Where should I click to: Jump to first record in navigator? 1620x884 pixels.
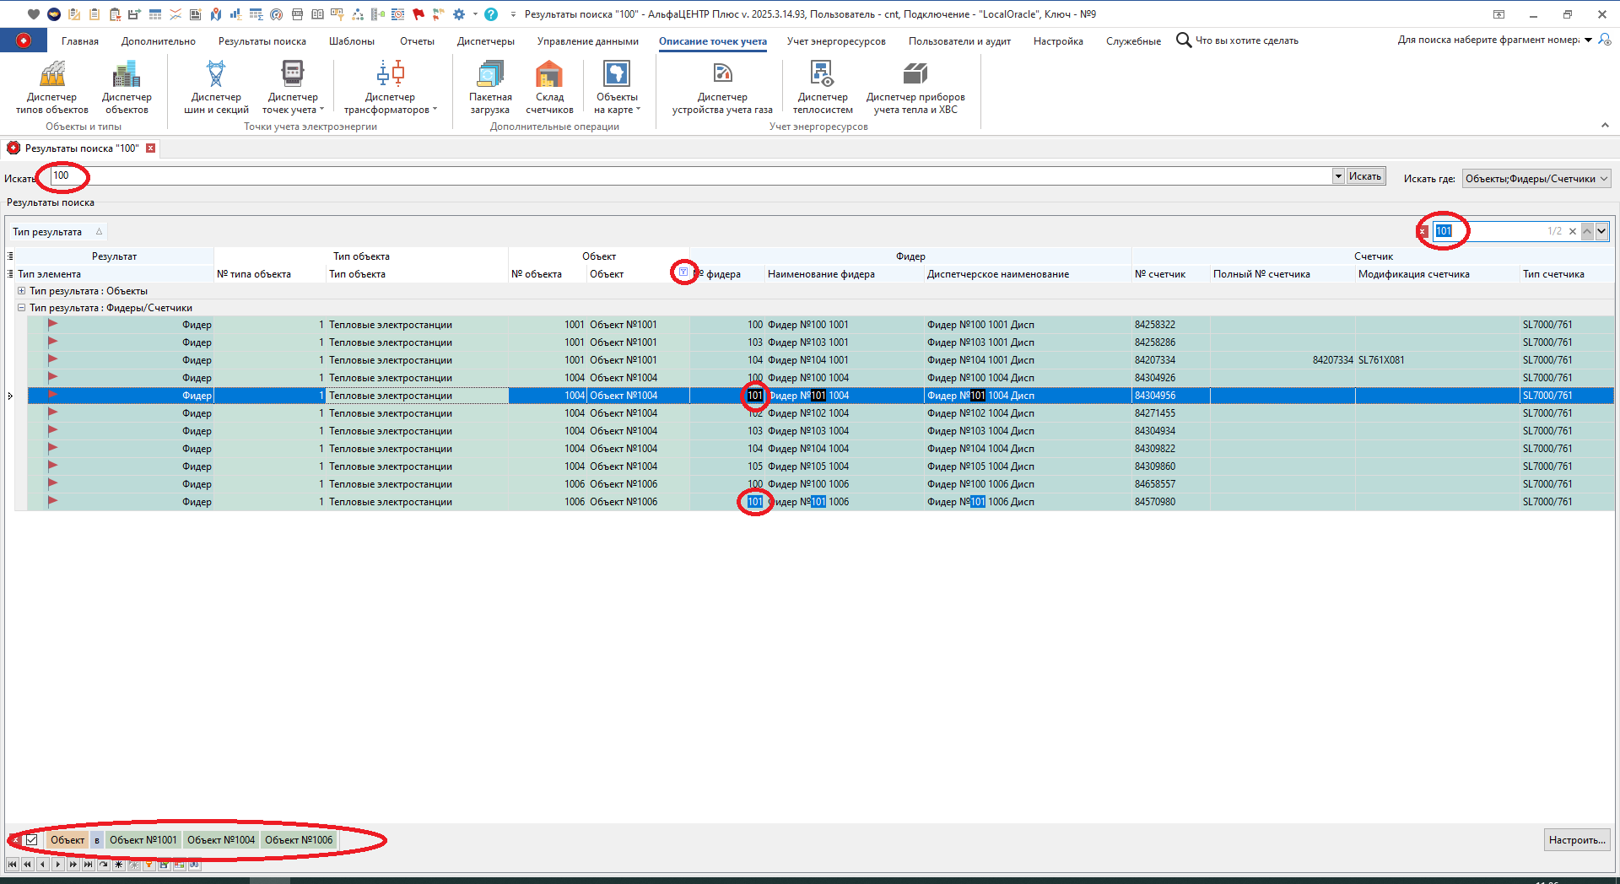pos(12,865)
